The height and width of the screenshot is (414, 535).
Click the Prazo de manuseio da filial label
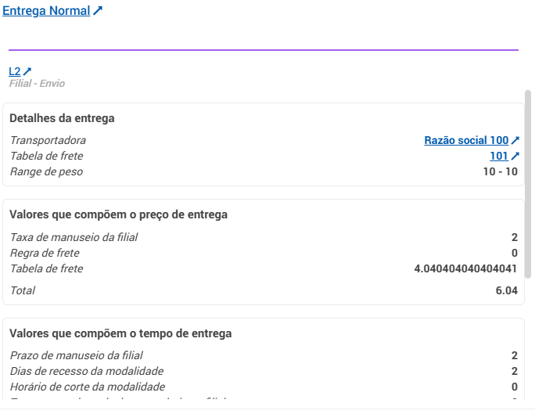tap(76, 355)
